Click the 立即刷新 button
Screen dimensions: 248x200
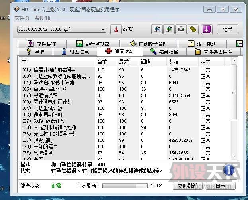tap(187, 186)
